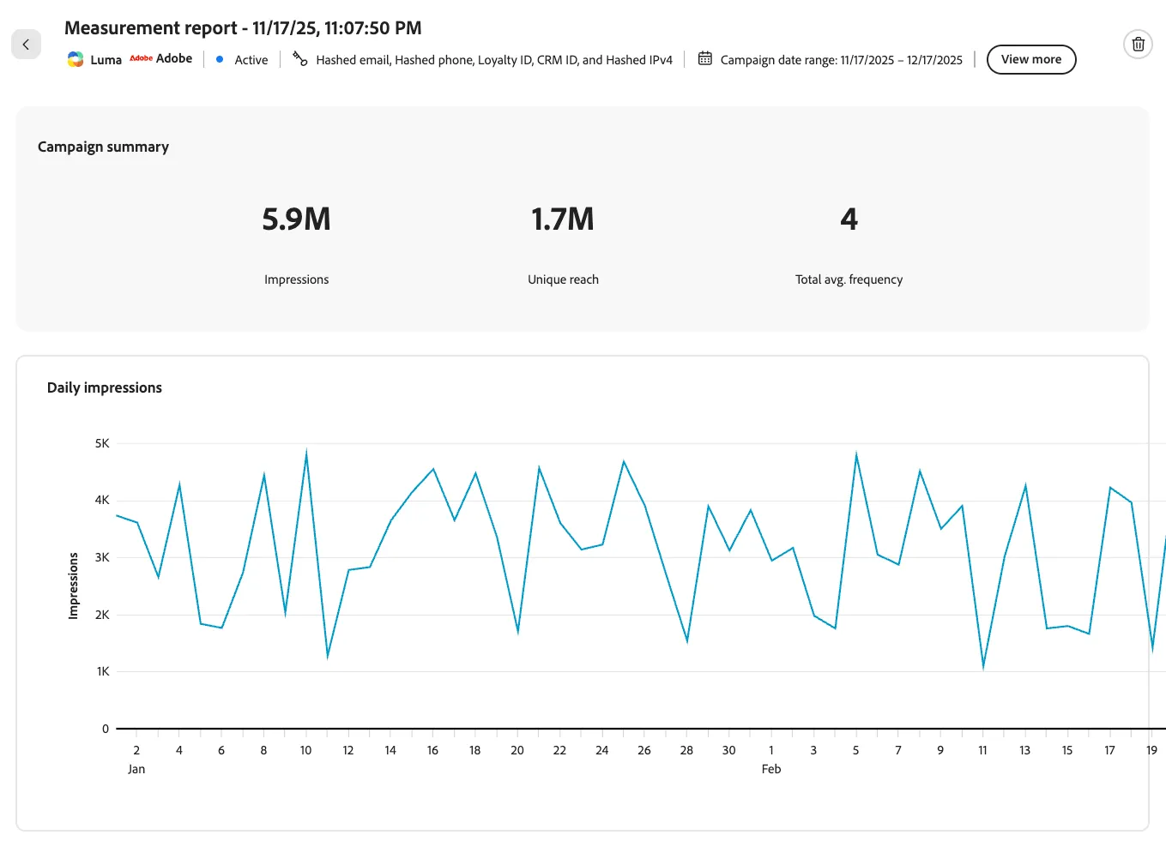Click the Adobe logo label

[x=161, y=58]
